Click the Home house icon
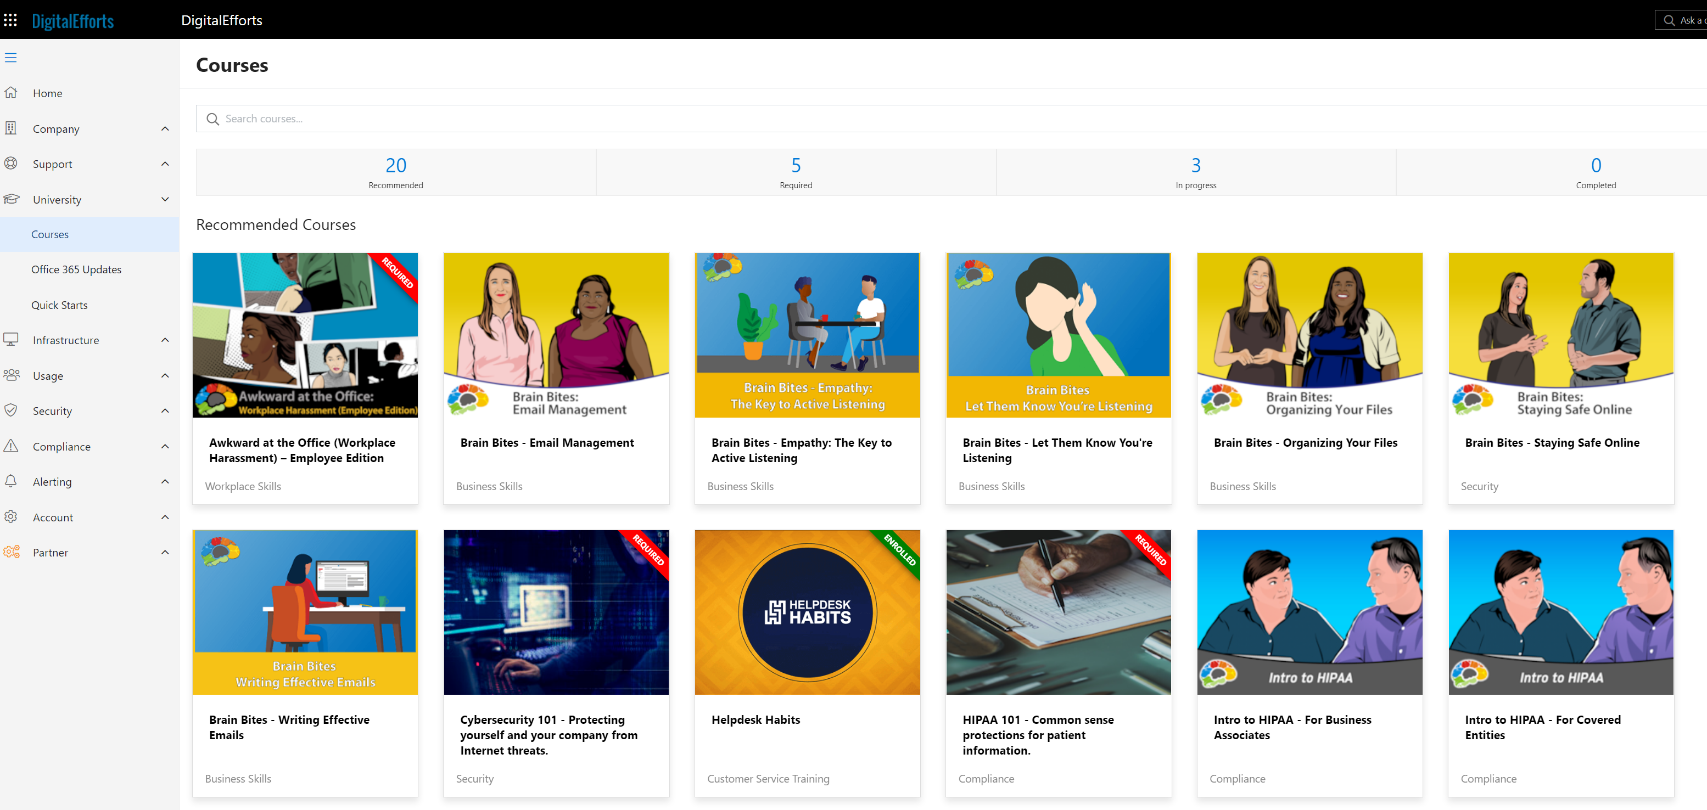This screenshot has height=810, width=1707. point(10,93)
